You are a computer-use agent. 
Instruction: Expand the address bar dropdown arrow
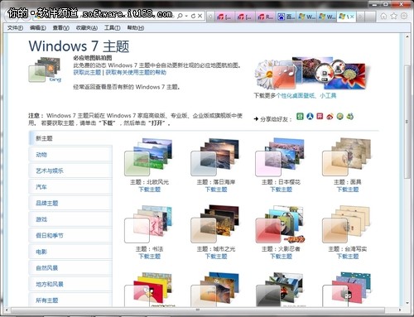coord(186,17)
